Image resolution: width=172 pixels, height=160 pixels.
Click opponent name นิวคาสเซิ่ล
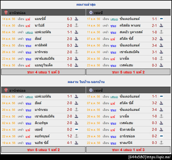(127, 130)
